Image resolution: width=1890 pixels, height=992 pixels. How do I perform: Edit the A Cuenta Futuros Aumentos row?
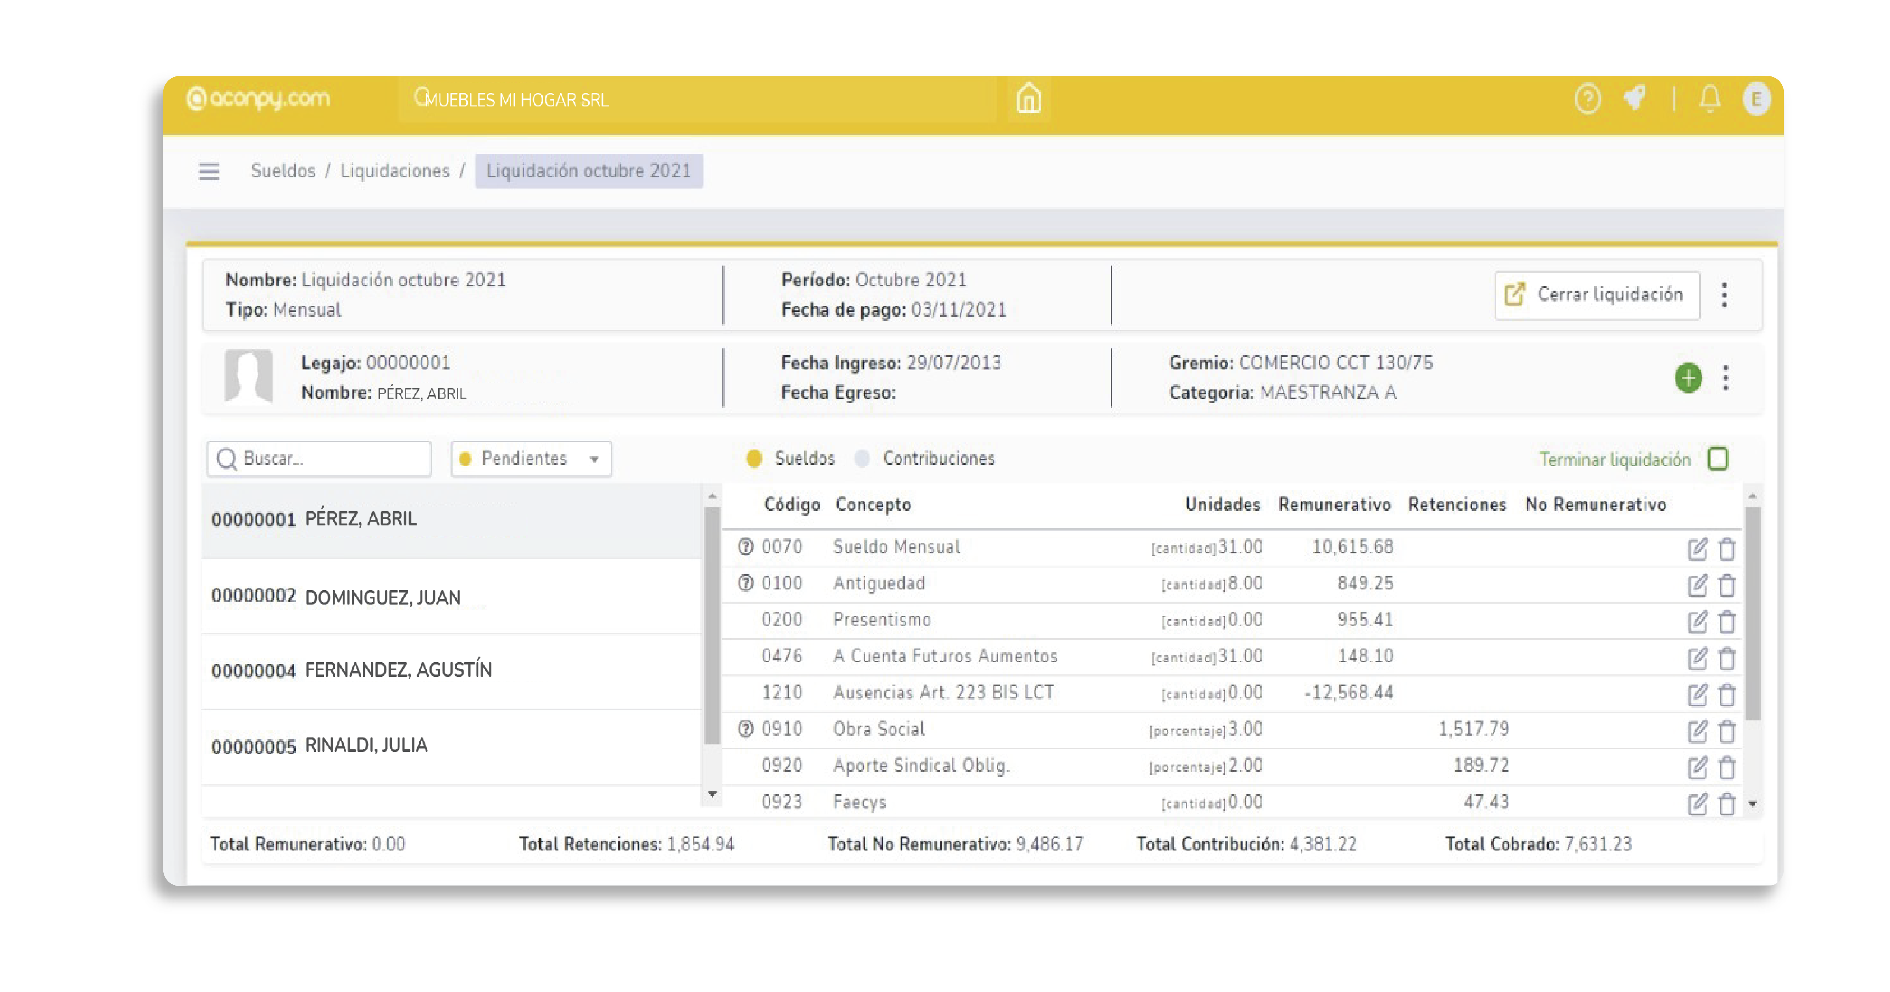coord(1697,658)
